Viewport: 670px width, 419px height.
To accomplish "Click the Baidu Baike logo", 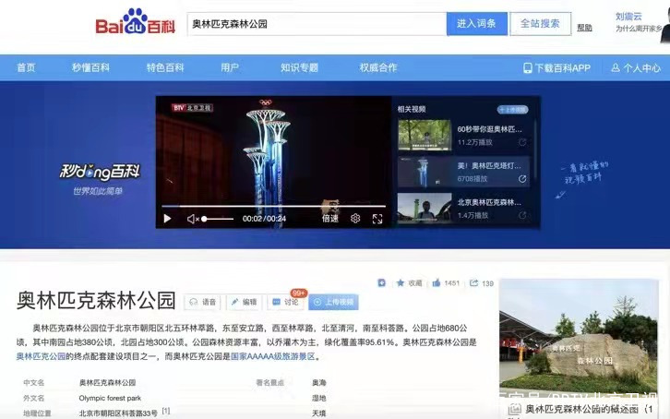I will tap(135, 22).
